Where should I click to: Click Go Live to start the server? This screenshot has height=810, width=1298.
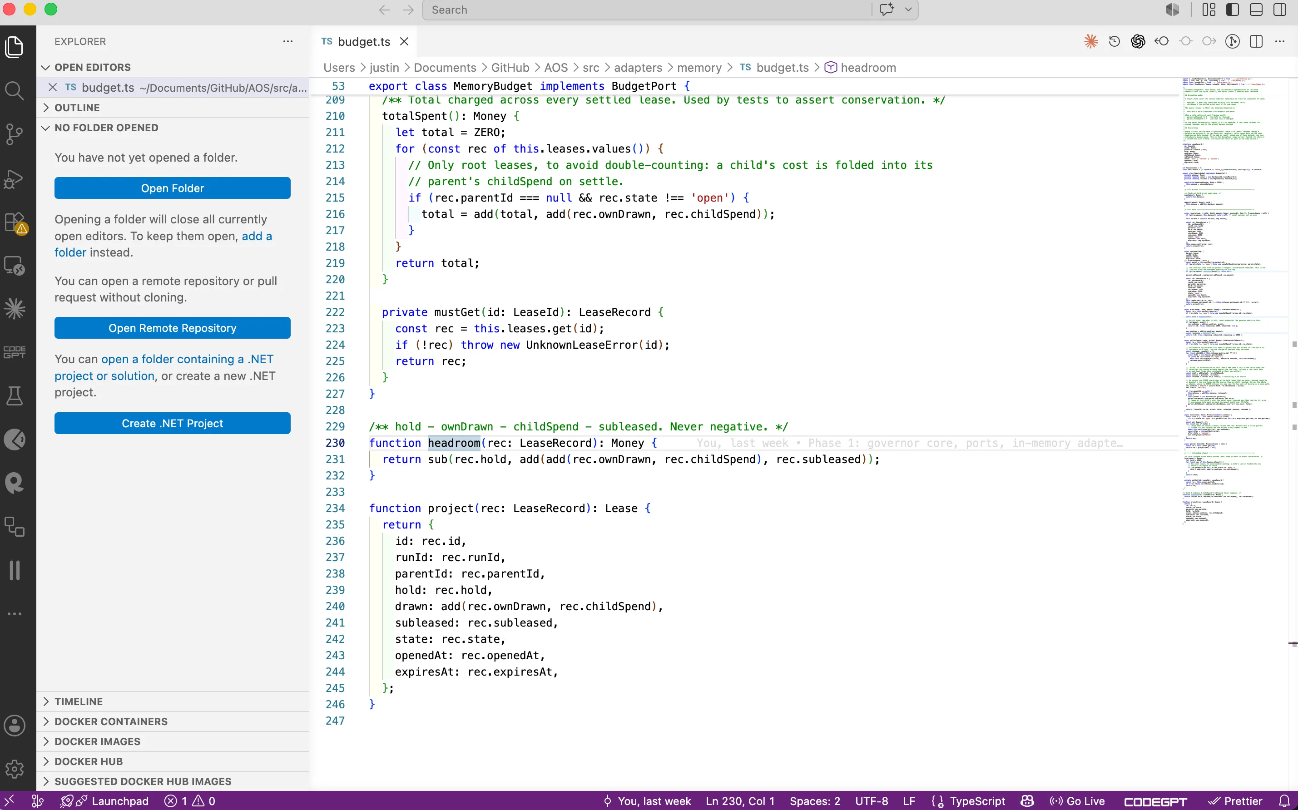tap(1077, 801)
